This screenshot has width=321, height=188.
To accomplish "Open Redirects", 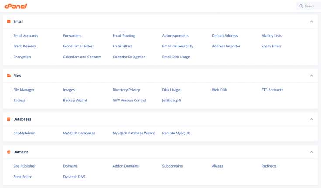I will tap(269, 166).
